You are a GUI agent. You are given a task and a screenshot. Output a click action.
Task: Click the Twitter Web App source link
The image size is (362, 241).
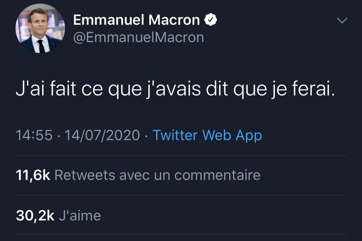pyautogui.click(x=207, y=135)
